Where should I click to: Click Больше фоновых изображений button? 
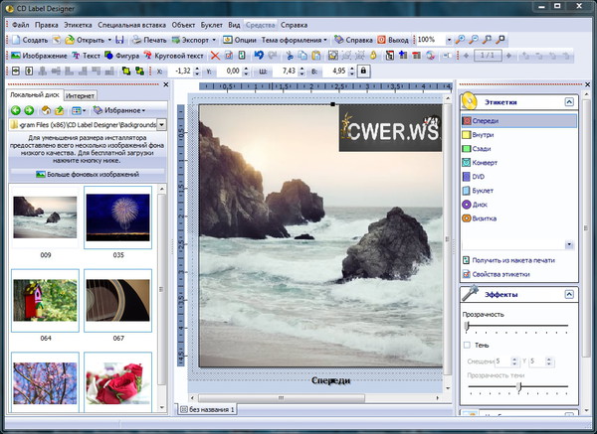coord(88,174)
